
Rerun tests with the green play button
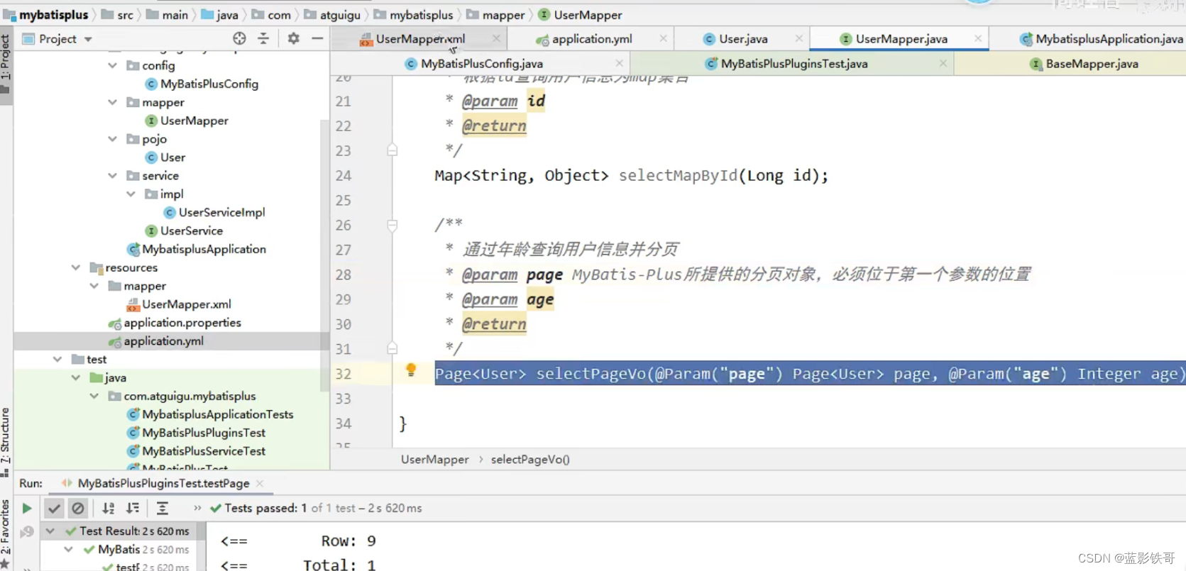click(x=26, y=508)
